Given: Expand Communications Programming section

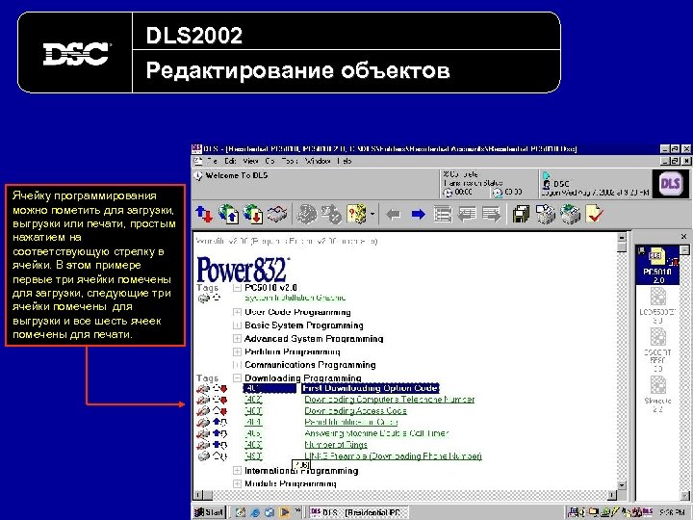Looking at the screenshot, I should pyautogui.click(x=237, y=365).
